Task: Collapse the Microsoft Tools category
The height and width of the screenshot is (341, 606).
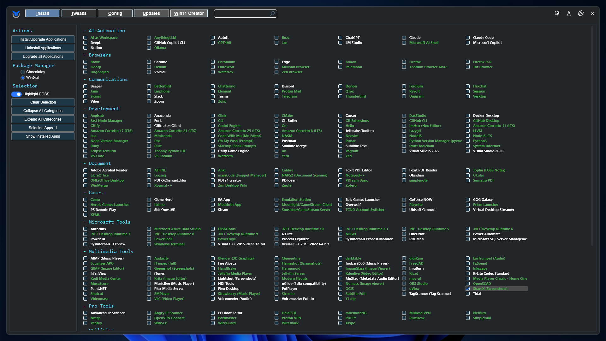Action: pos(107,222)
